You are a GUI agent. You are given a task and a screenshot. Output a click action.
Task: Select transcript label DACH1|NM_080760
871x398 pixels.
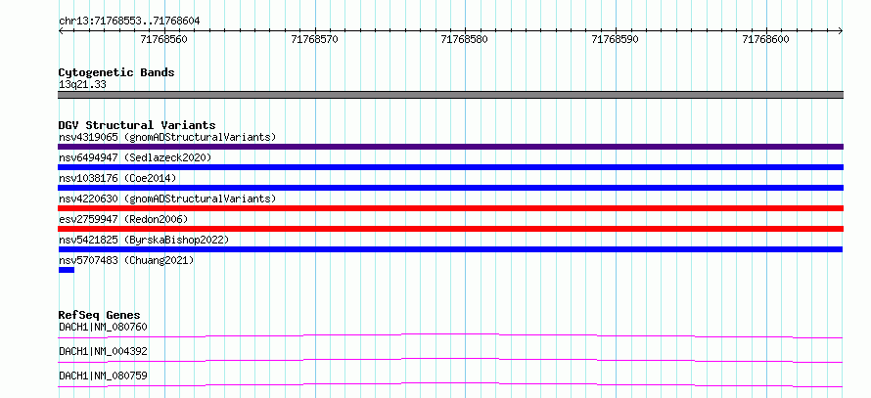[104, 327]
